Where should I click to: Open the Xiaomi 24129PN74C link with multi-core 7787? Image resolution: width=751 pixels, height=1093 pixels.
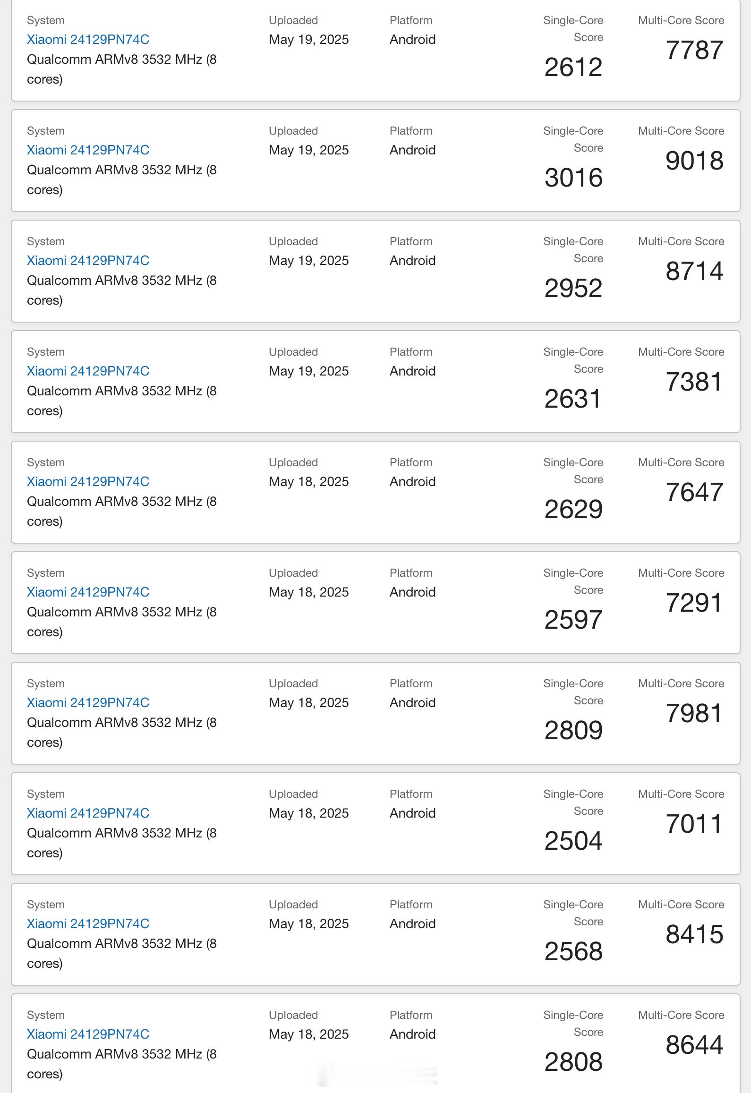tap(88, 40)
